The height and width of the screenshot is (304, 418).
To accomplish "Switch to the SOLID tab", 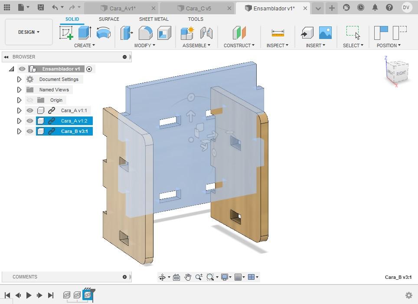I will [x=72, y=19].
